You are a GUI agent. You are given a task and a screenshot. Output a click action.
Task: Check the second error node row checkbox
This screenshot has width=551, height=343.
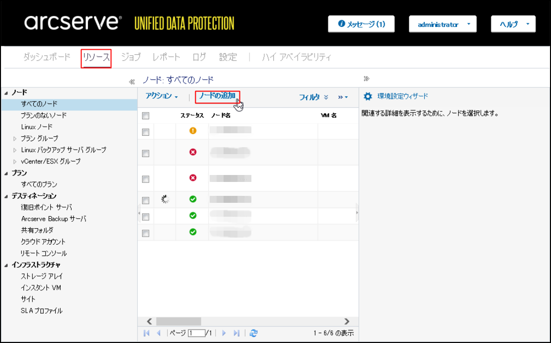(146, 179)
